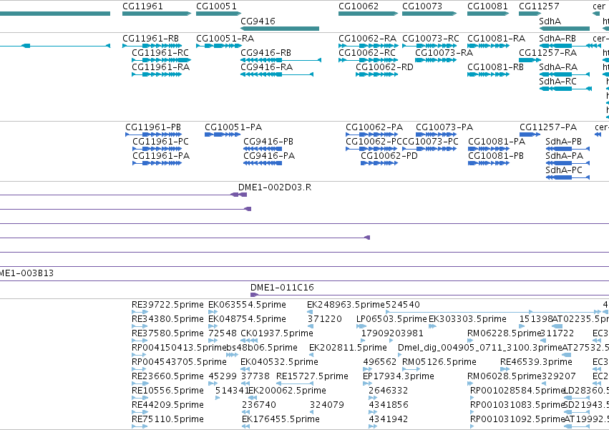
Task: Click protein CG10051-PA
Action: pos(233,127)
